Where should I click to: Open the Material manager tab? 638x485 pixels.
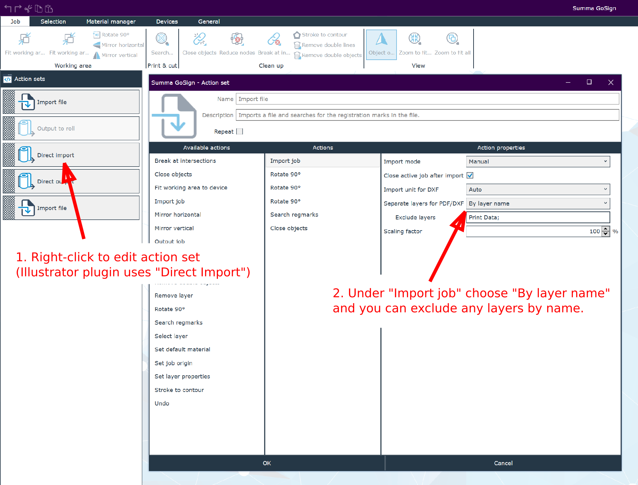click(111, 22)
